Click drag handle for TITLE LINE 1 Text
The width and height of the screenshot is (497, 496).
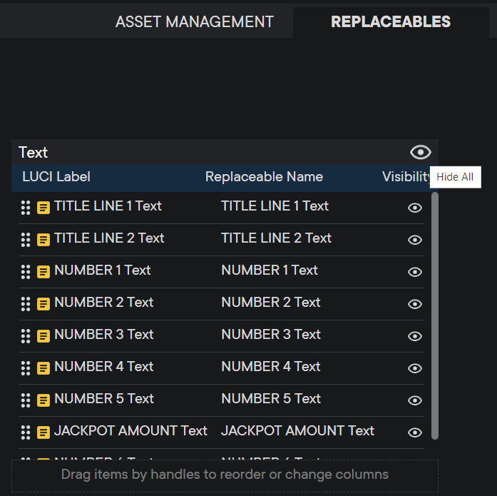tap(26, 208)
